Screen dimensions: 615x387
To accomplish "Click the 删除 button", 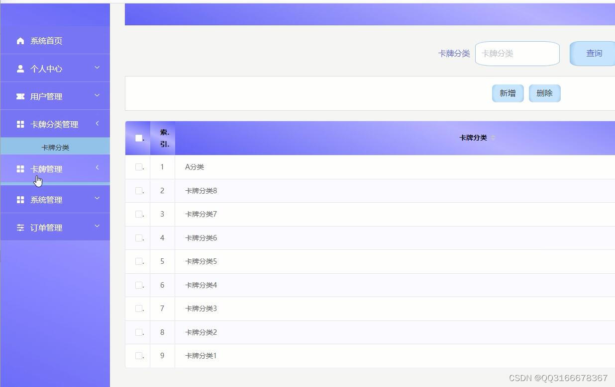I will coord(544,93).
